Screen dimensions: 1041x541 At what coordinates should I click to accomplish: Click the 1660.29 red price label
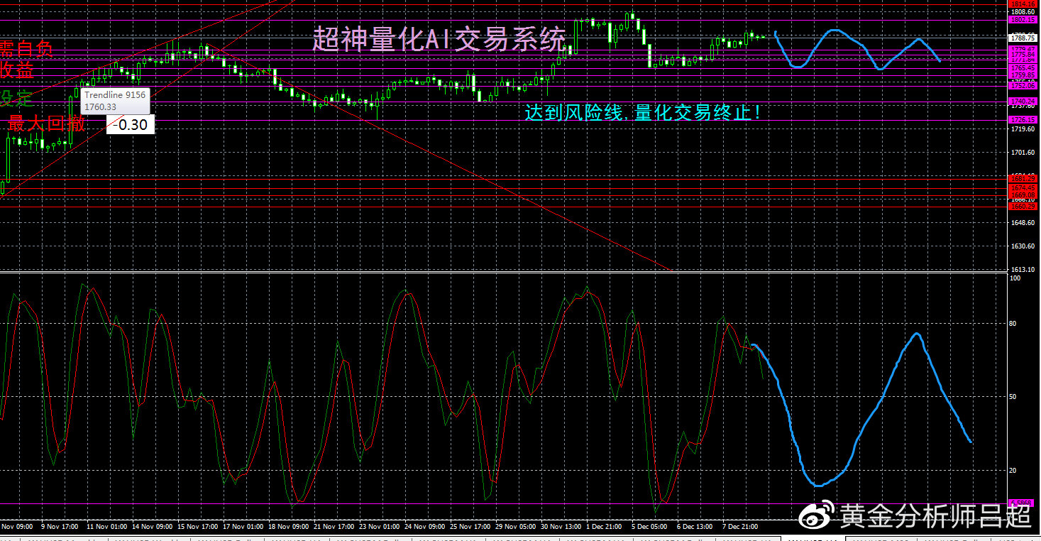point(1023,207)
